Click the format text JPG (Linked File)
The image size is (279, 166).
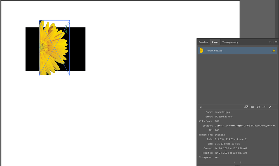(x=223, y=117)
